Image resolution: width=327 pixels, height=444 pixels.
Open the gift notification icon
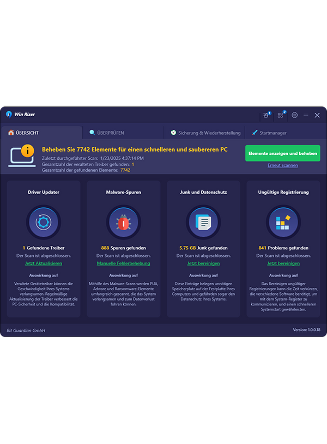click(266, 115)
